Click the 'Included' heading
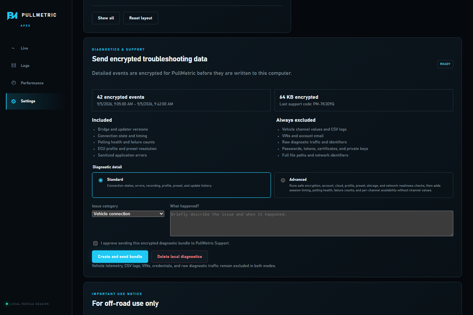 [102, 120]
